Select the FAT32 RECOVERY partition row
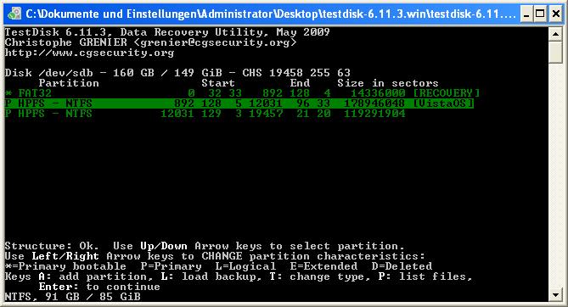568x307 pixels. 242,93
